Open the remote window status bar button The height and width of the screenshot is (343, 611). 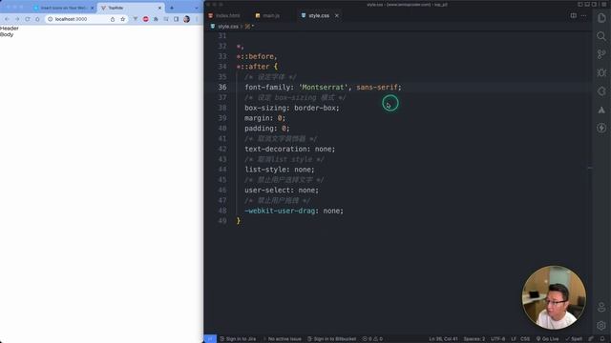point(210,339)
